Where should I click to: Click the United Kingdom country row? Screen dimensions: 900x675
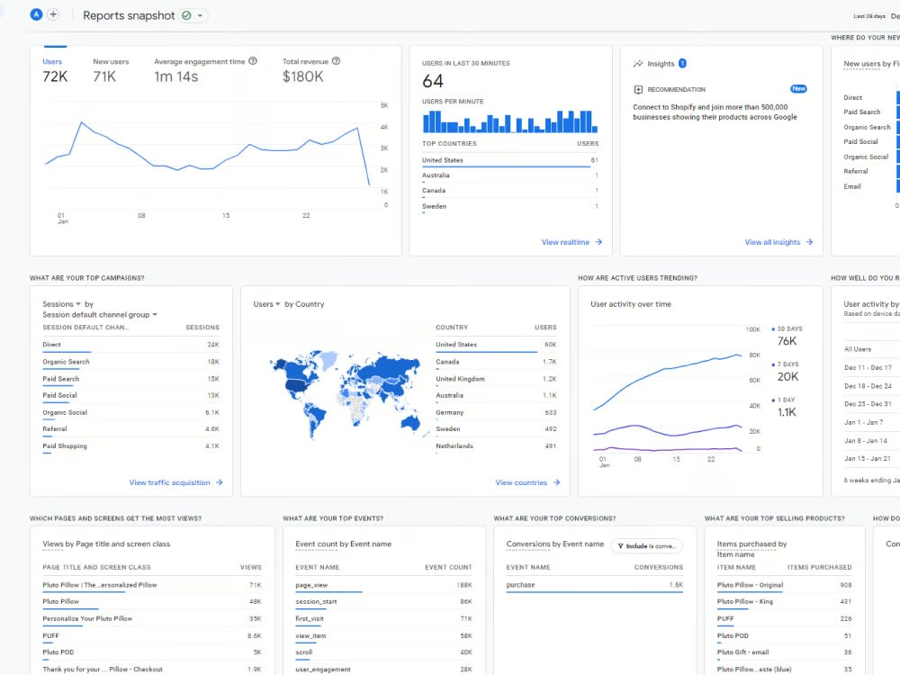point(496,379)
